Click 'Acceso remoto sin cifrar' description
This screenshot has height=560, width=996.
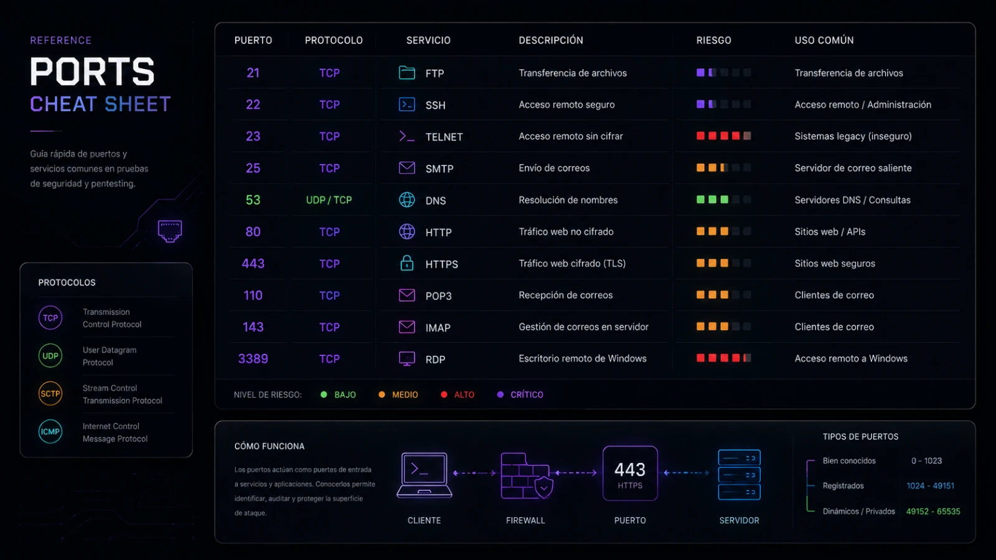(571, 136)
